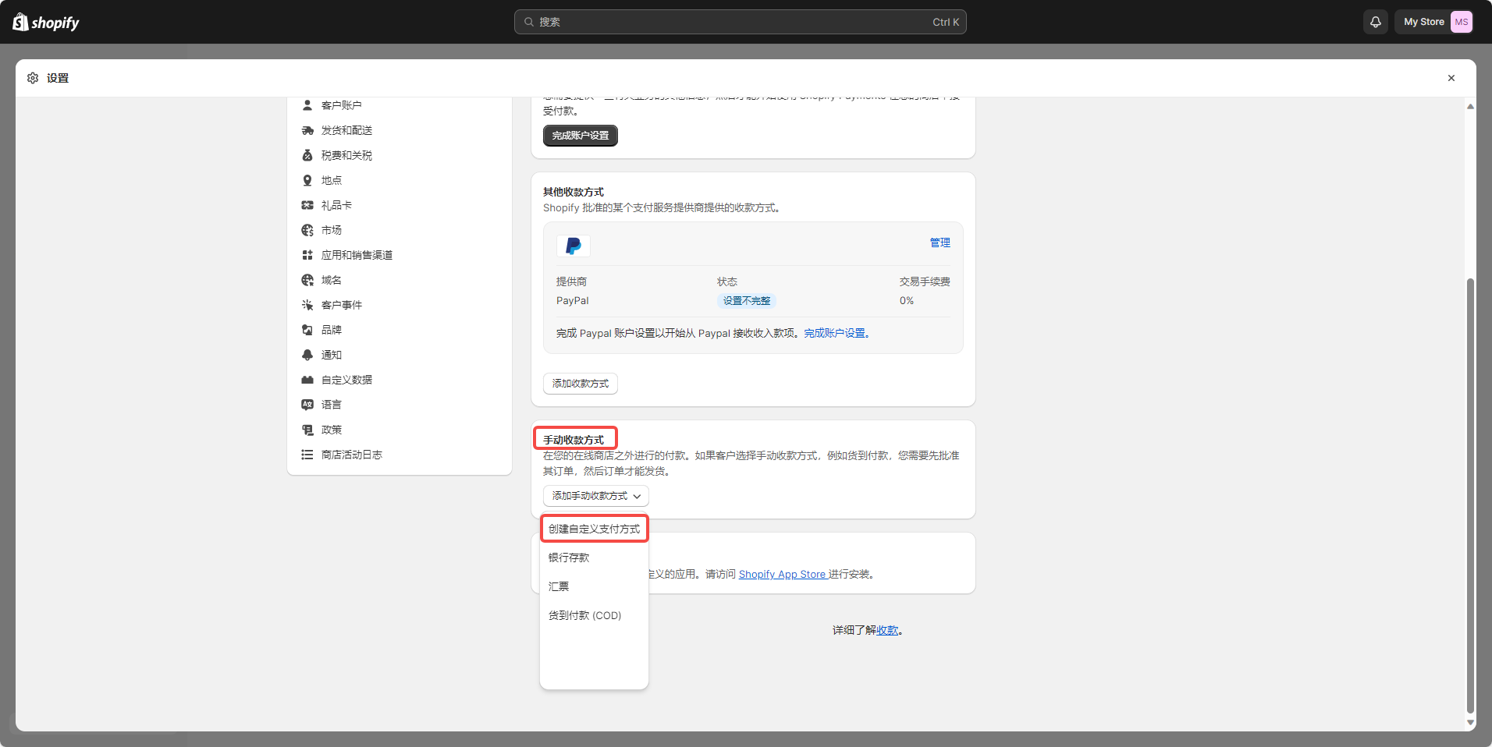Click the 品牌 icon

pyautogui.click(x=307, y=330)
